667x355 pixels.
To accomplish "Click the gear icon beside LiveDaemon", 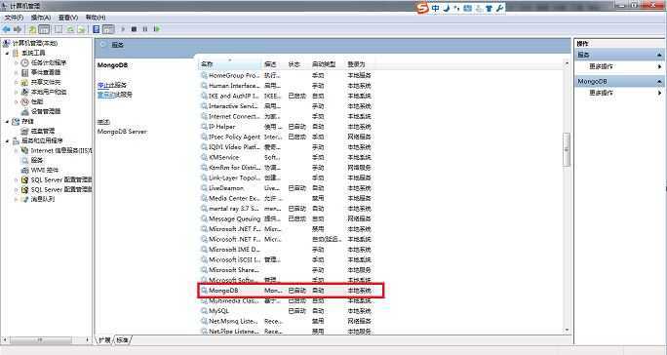I will [204, 188].
